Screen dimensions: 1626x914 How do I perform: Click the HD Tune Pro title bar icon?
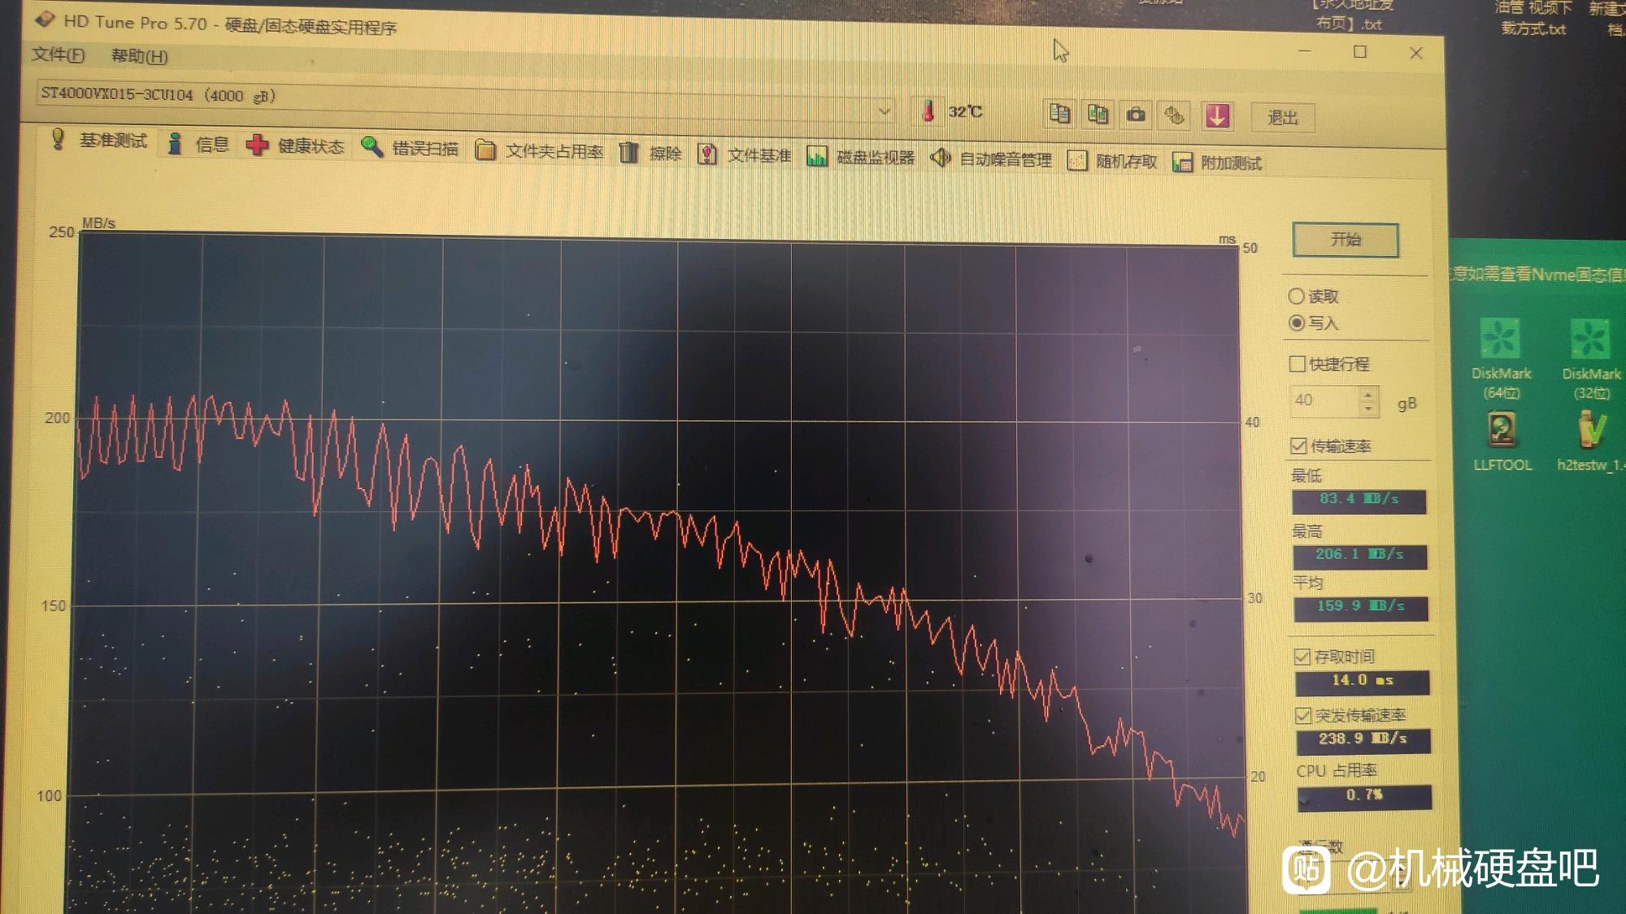coord(45,19)
